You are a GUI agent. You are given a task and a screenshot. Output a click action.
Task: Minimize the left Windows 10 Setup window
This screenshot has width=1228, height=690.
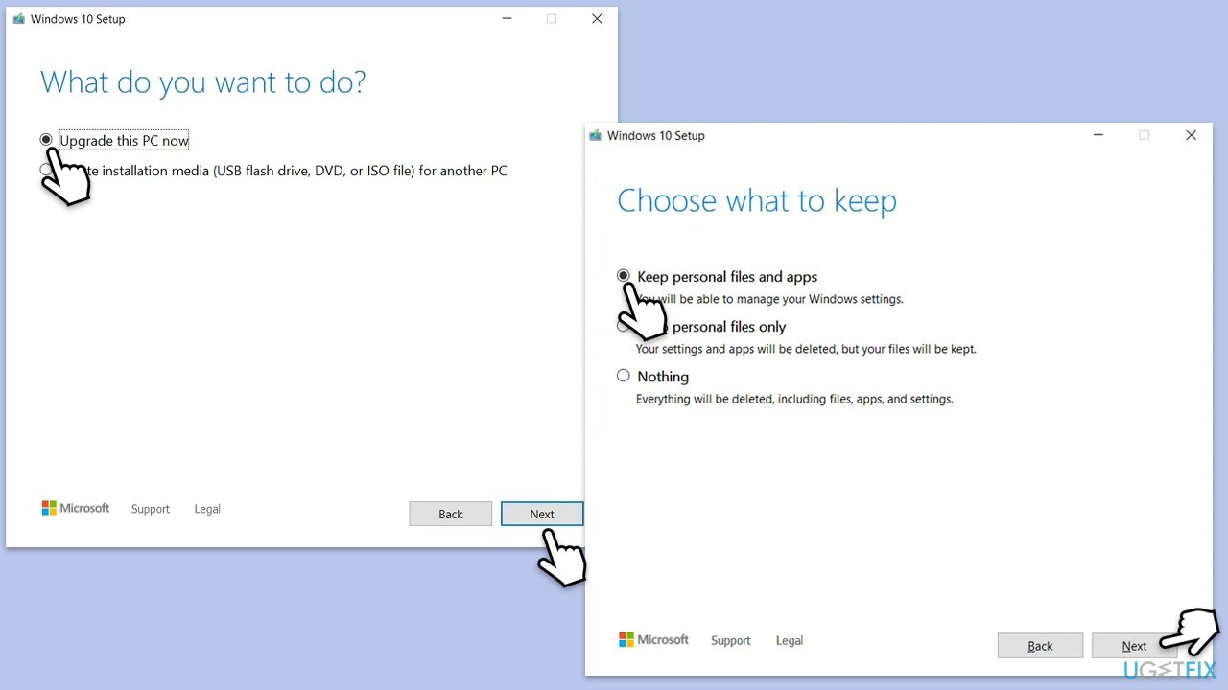(x=506, y=18)
